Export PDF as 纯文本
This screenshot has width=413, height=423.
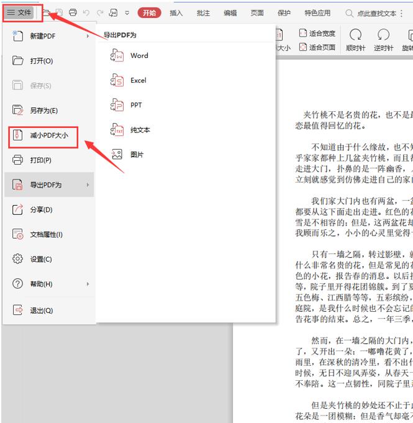coord(140,130)
